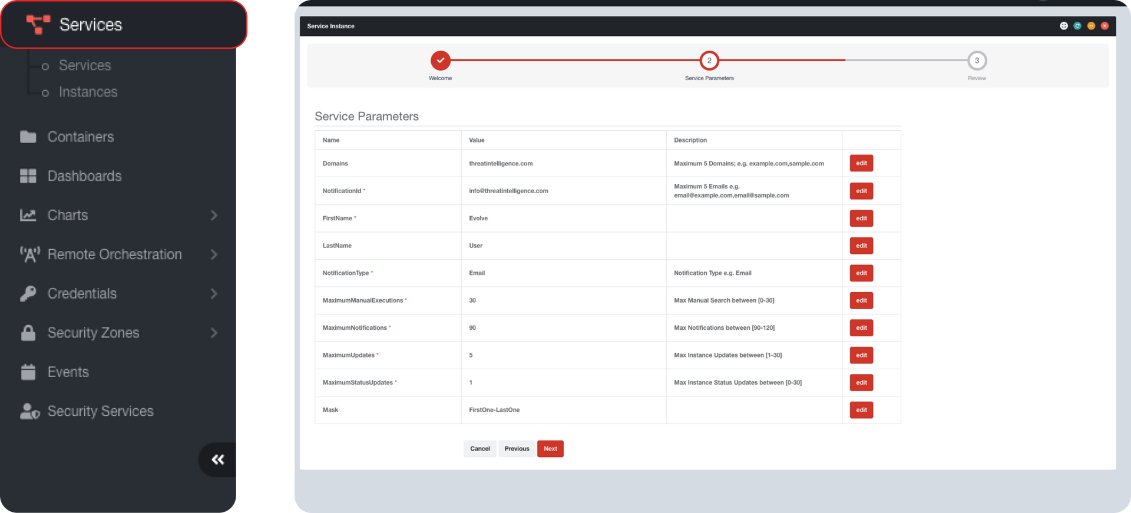Click the Services network icon in sidebar header
Screen dimensions: 1131x513
click(38, 25)
